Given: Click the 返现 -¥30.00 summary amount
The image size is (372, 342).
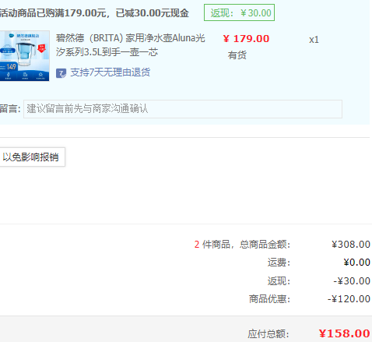Looking at the screenshot, I should coord(352,281).
